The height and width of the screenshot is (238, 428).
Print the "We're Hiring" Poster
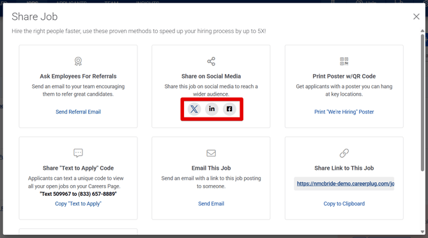tap(344, 112)
